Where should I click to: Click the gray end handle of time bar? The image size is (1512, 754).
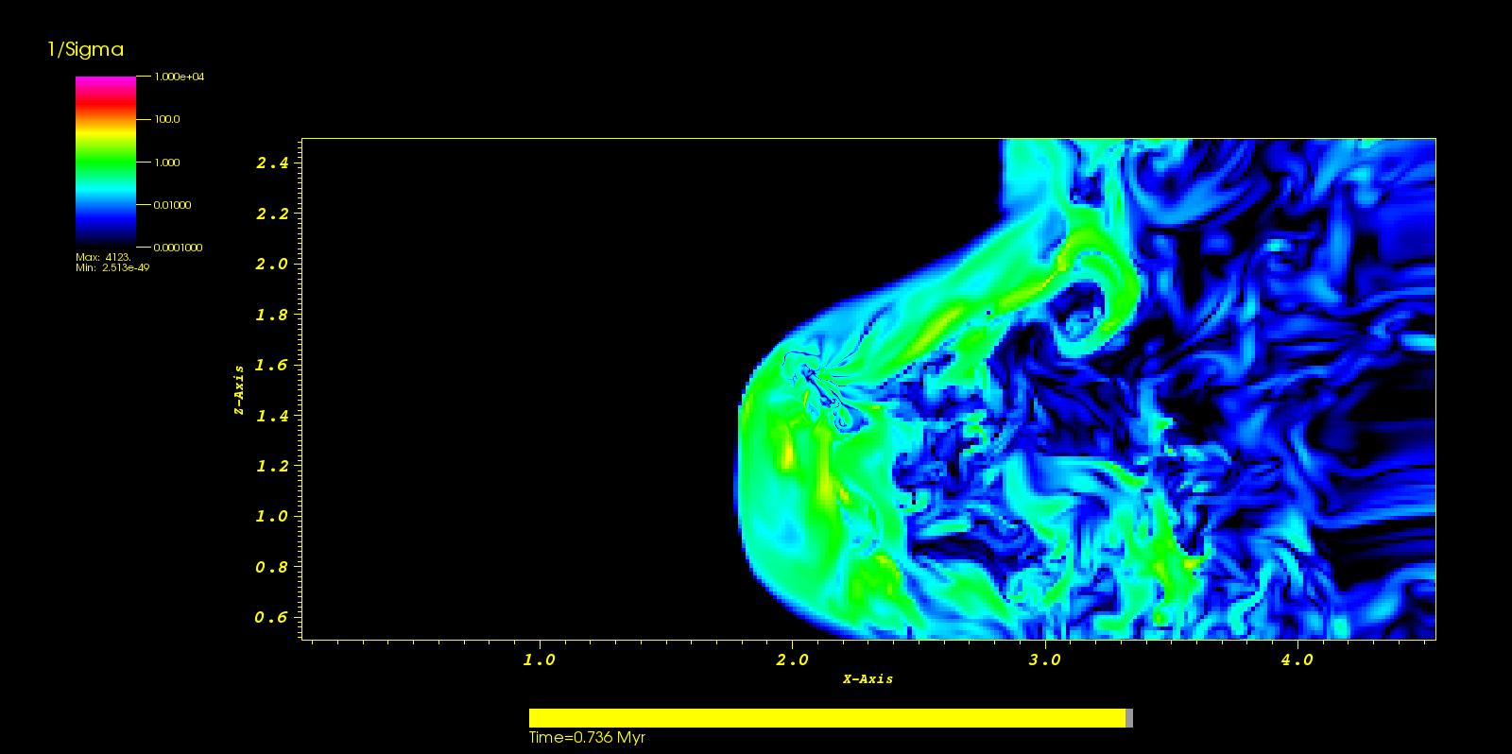tap(1129, 718)
